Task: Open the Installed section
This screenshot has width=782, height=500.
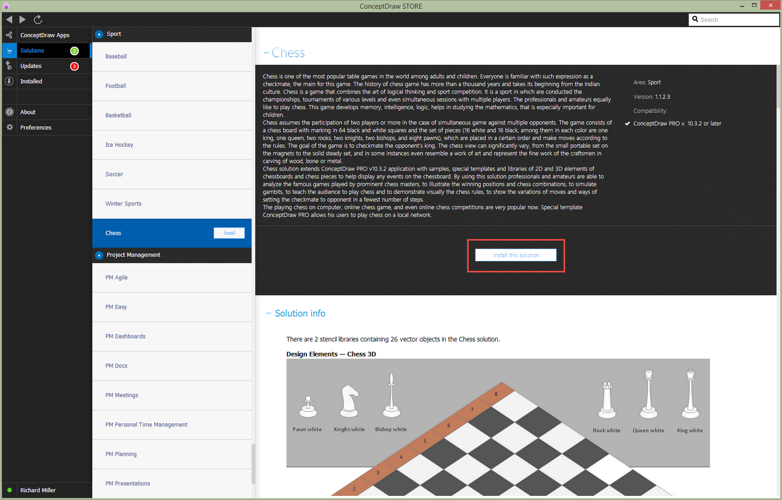Action: click(x=31, y=81)
